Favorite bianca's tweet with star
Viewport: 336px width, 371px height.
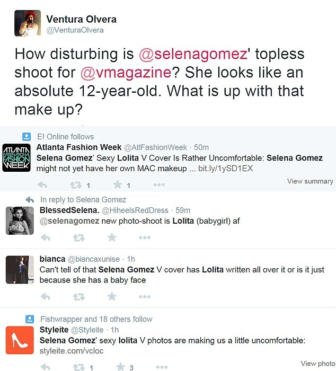tap(112, 296)
